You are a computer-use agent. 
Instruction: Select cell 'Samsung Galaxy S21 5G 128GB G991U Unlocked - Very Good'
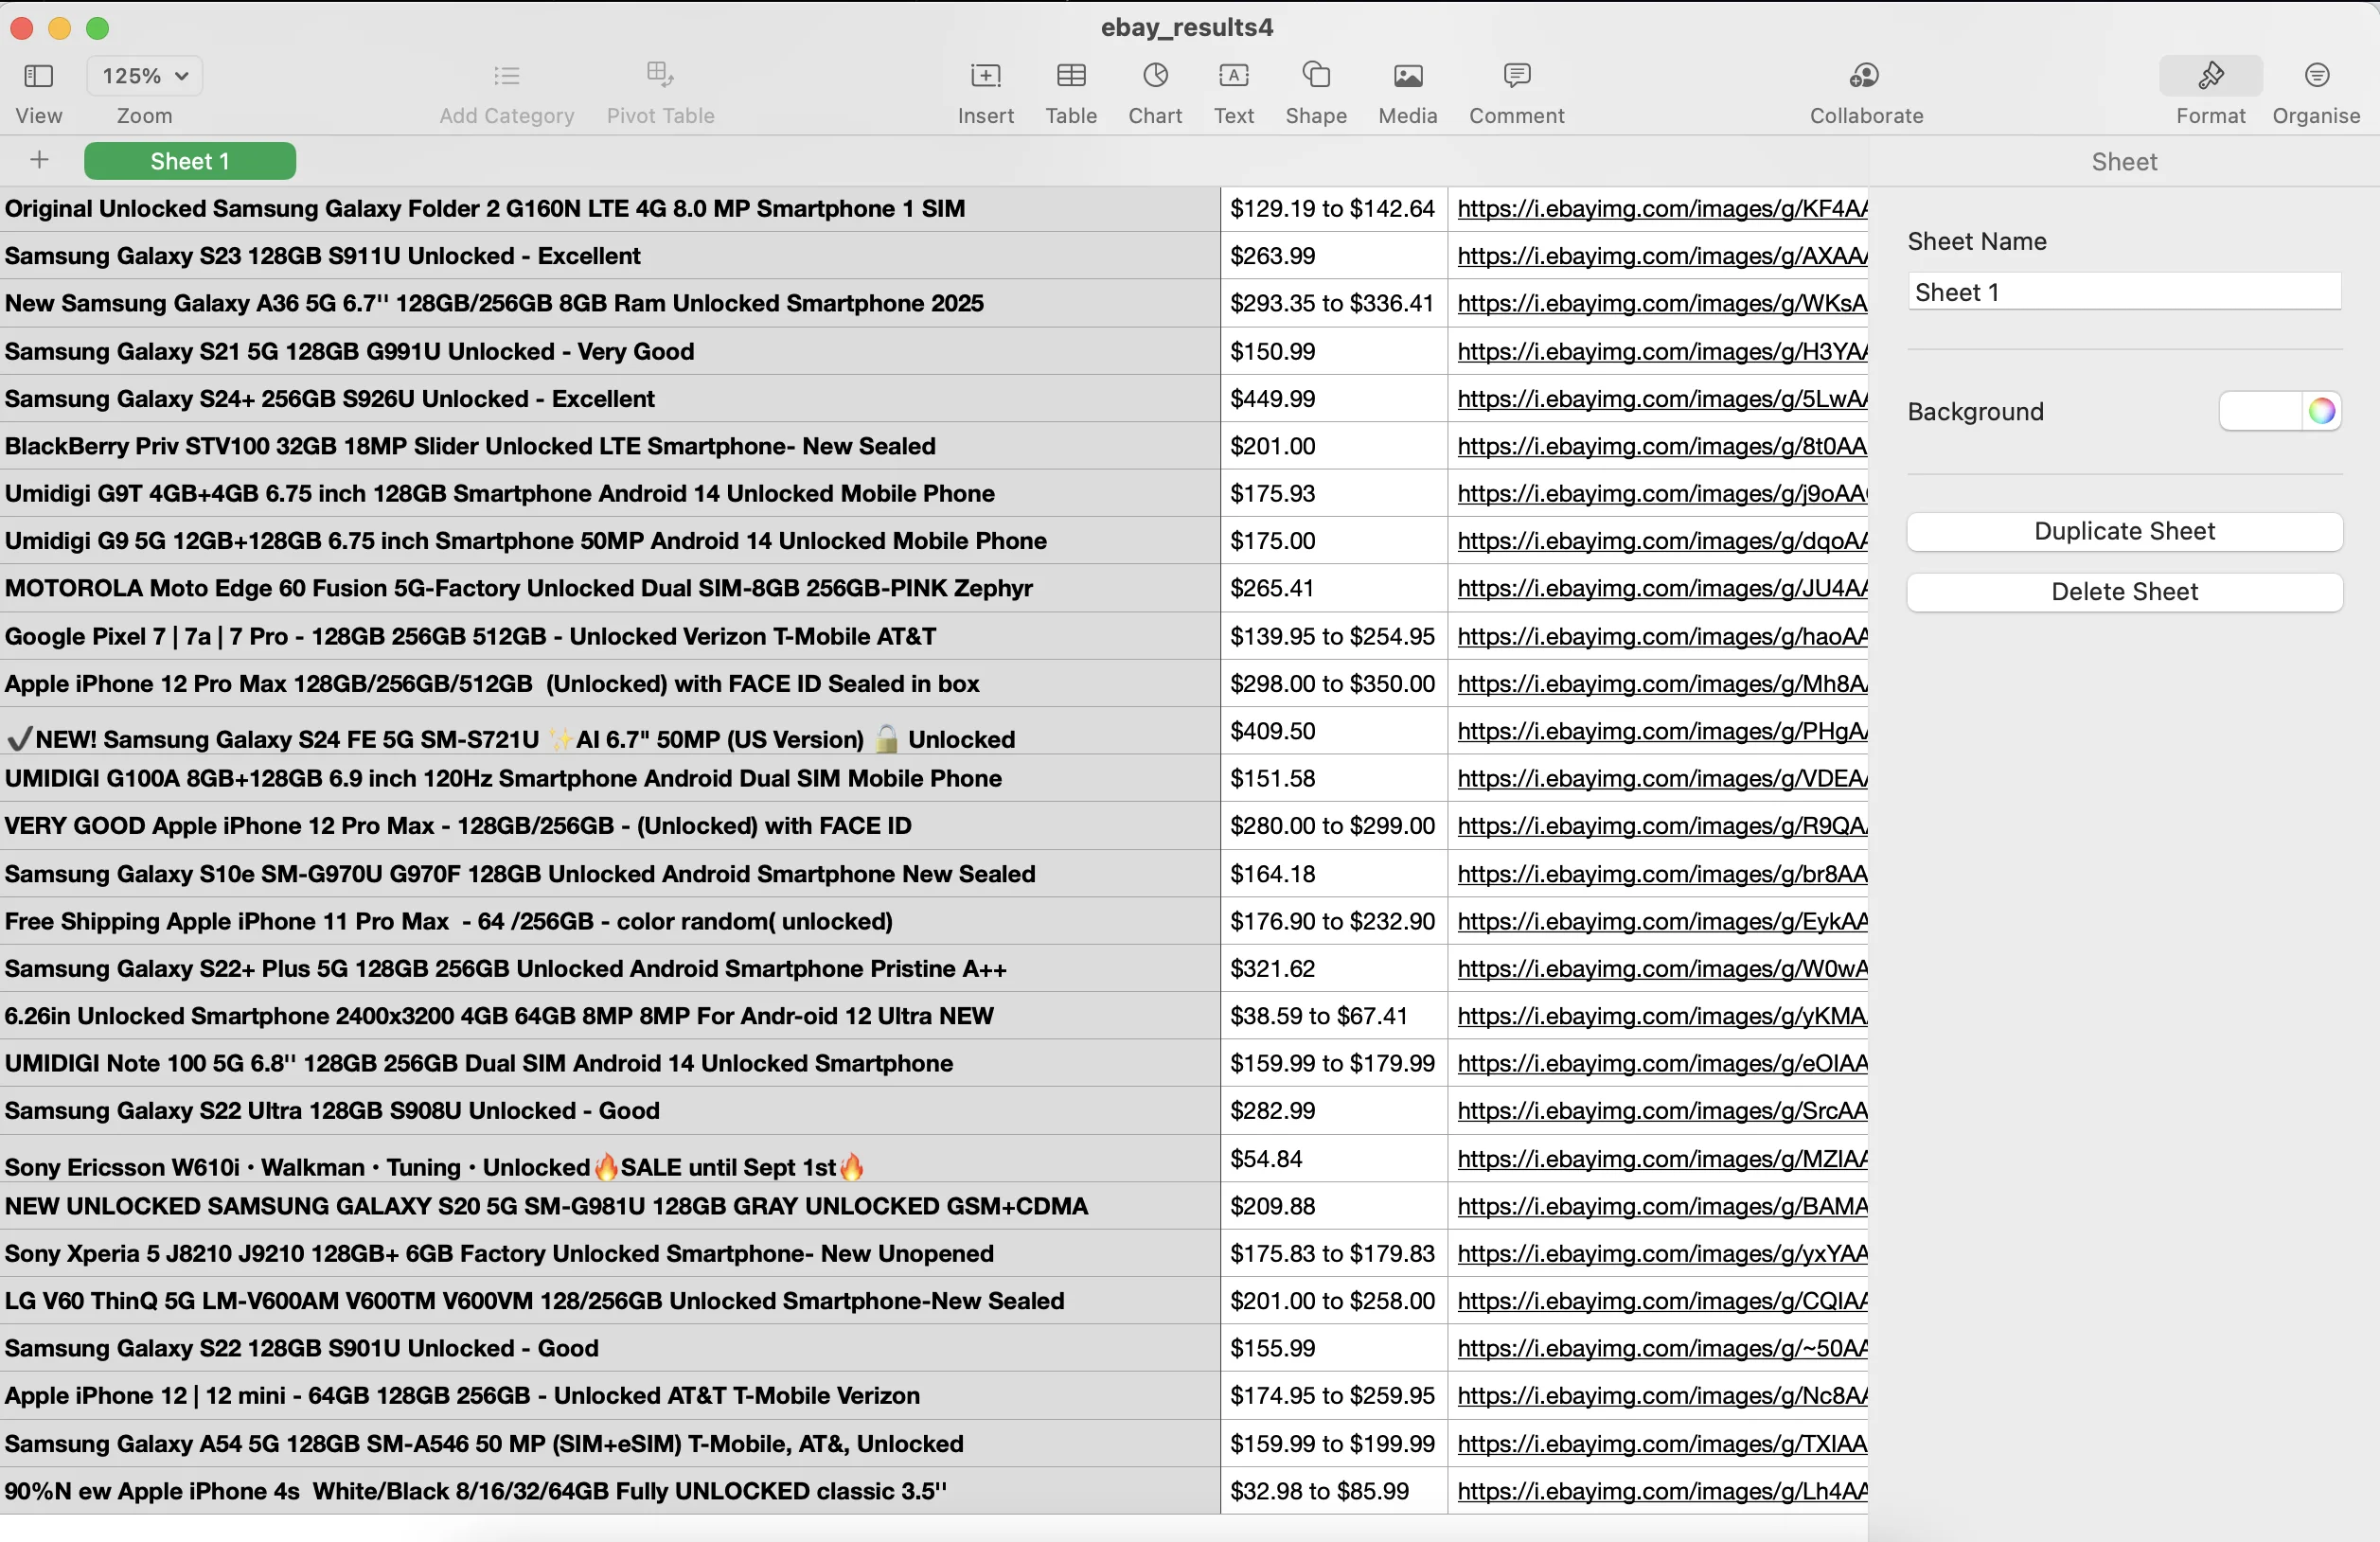click(610, 351)
